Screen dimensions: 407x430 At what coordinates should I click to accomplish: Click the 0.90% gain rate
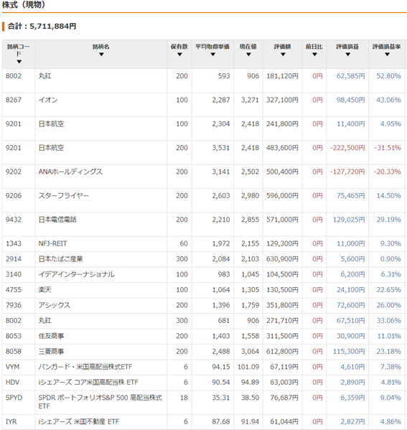[390, 259]
